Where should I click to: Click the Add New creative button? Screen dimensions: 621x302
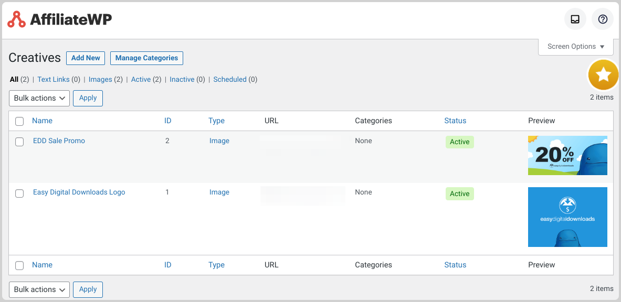click(x=86, y=58)
